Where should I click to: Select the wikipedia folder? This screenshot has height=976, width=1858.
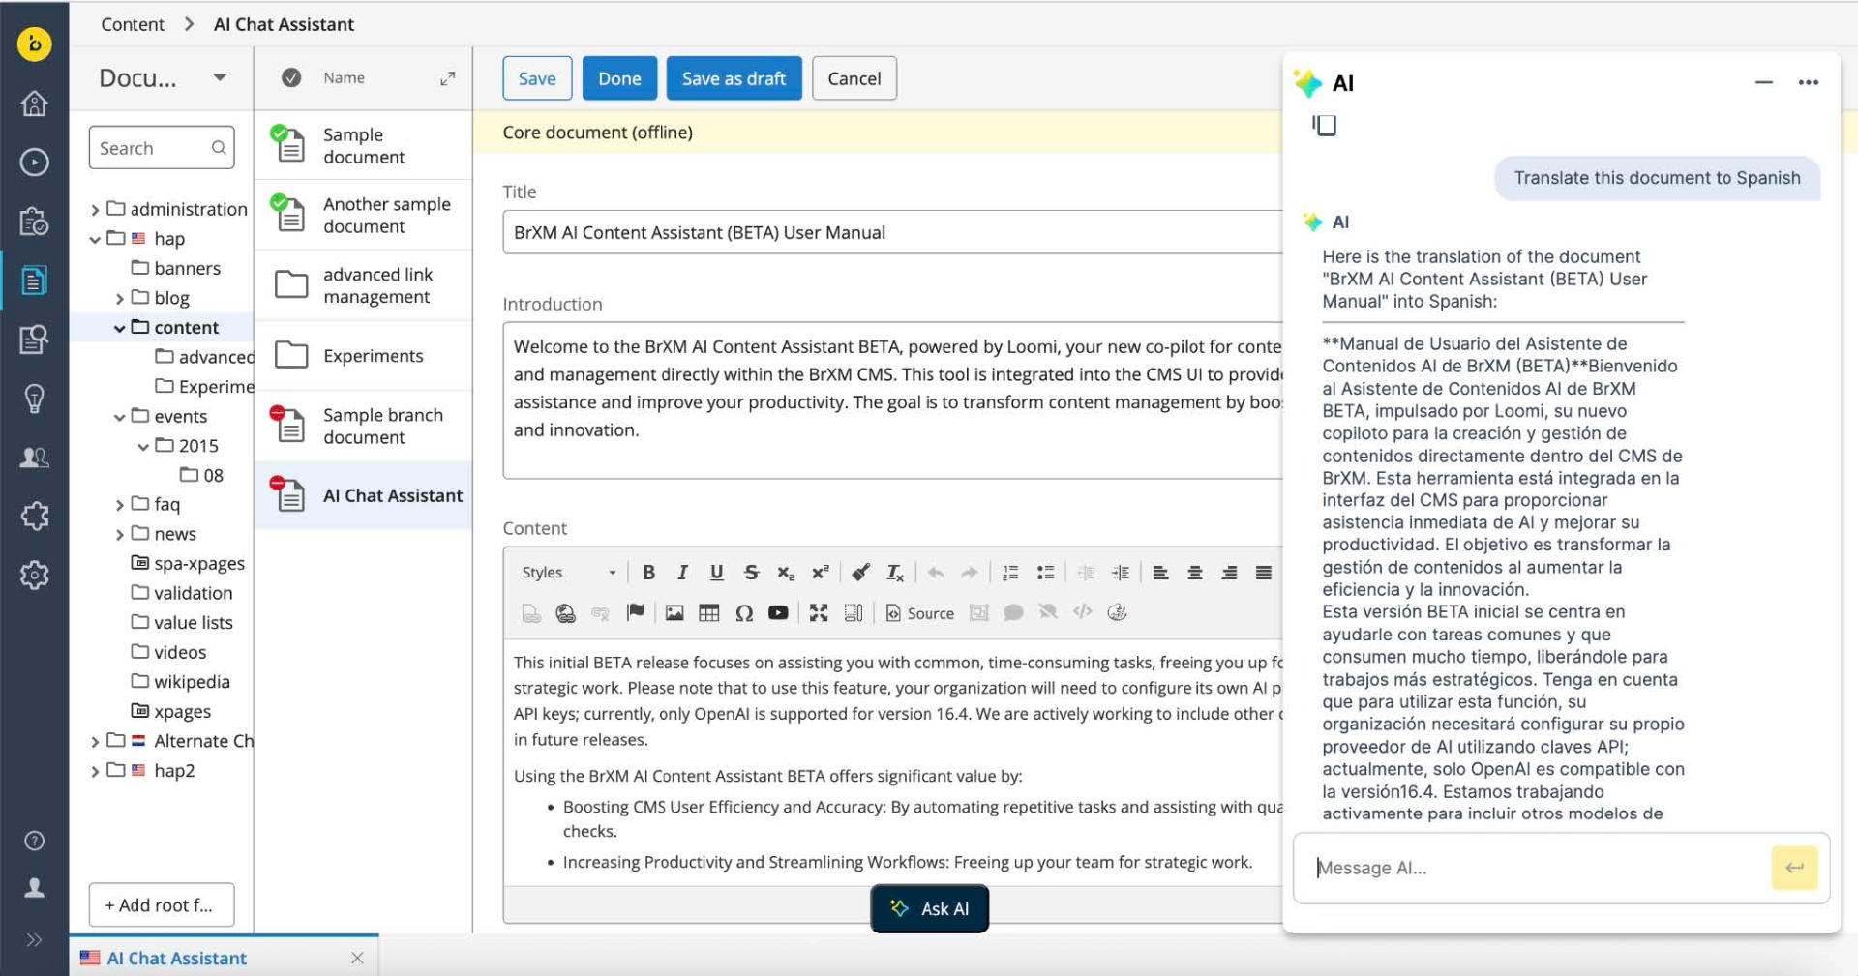click(181, 682)
